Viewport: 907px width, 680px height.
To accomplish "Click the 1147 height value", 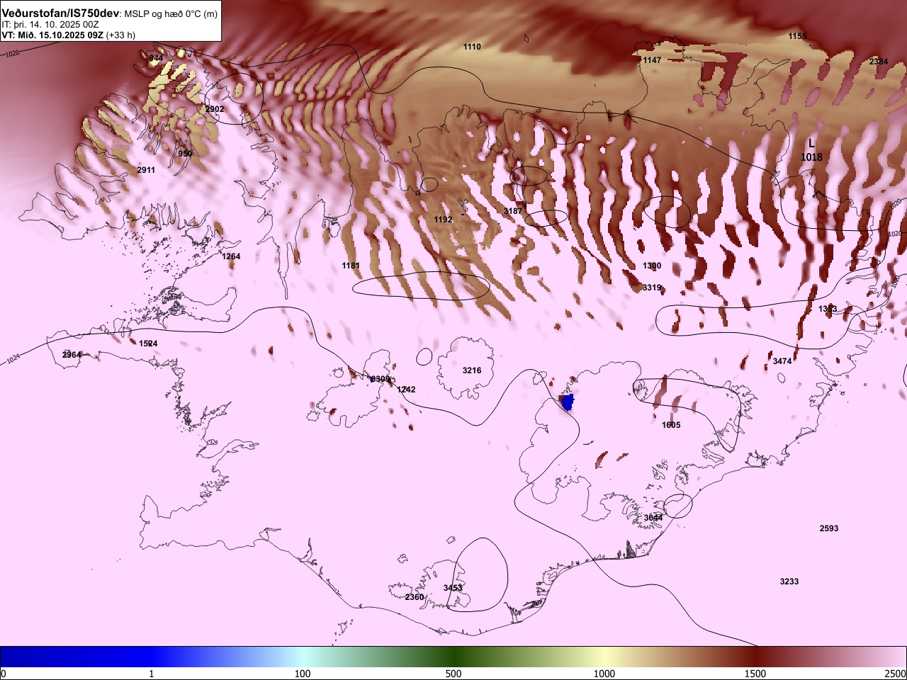I will click(652, 60).
